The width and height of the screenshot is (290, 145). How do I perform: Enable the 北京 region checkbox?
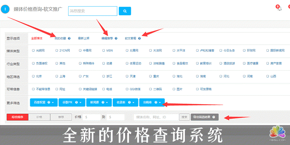coord(33,76)
